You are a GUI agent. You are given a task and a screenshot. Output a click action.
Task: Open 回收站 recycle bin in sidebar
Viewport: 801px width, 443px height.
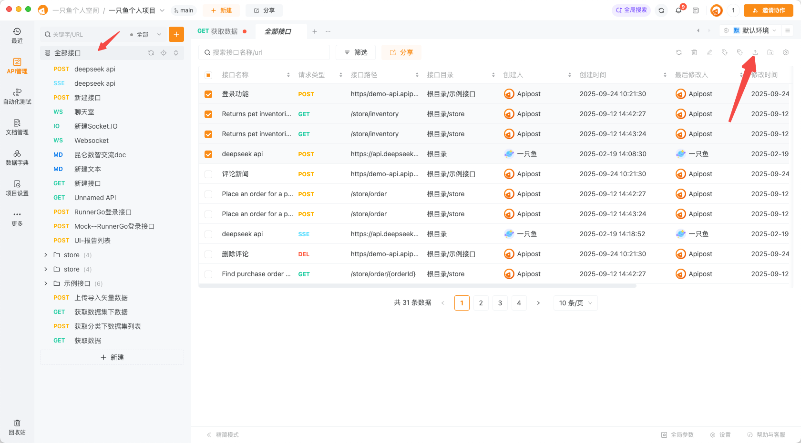(x=17, y=427)
